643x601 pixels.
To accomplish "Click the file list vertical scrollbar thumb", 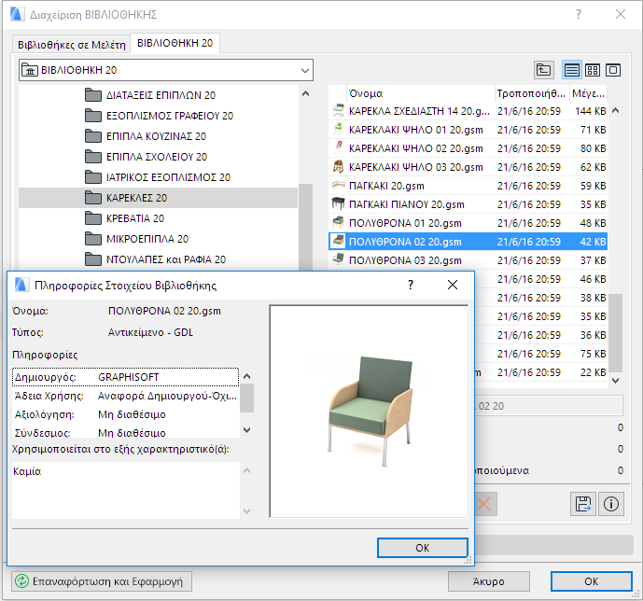I will (x=616, y=333).
